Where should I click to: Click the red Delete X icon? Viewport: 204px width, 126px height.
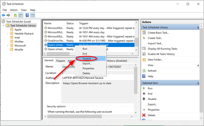click(144, 115)
